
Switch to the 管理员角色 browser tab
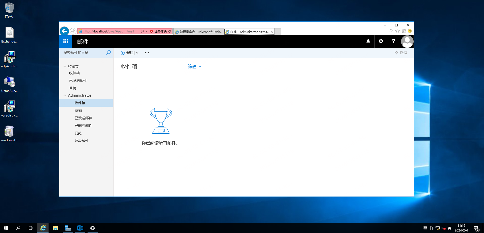point(199,32)
